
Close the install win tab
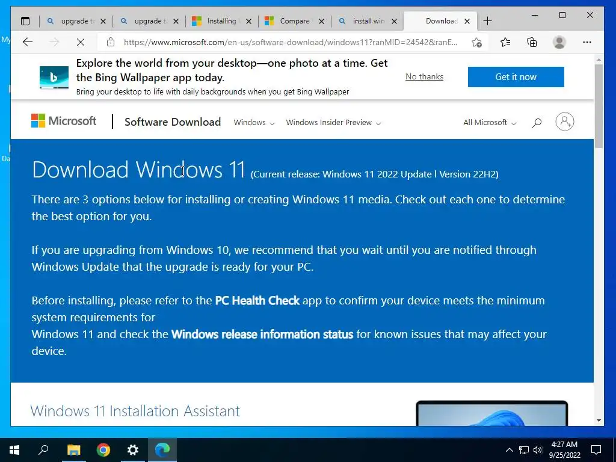click(x=395, y=21)
